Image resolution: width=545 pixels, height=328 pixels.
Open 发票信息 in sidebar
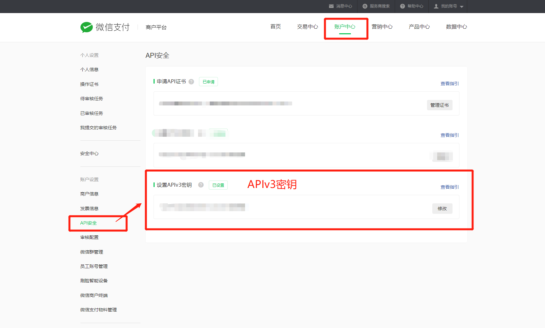[x=89, y=209]
